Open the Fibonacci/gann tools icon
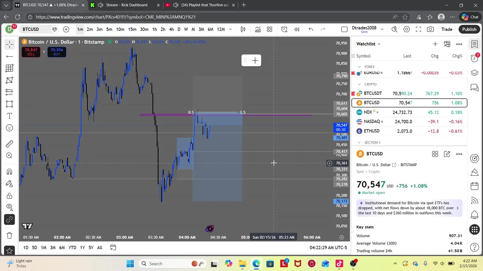Screen dimensions: 483x271 9,68
